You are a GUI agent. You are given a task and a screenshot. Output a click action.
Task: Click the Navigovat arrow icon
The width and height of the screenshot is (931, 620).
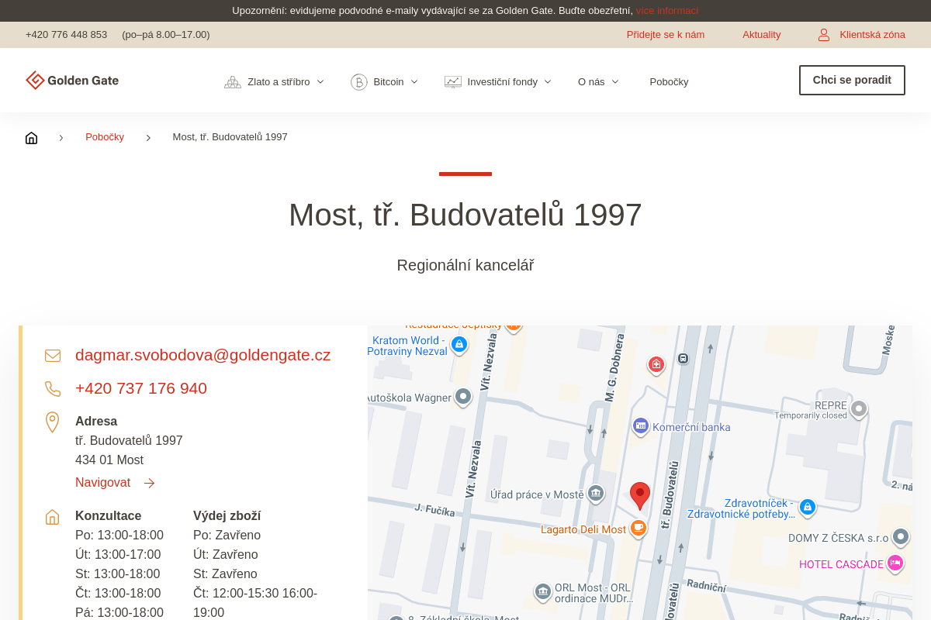click(150, 483)
